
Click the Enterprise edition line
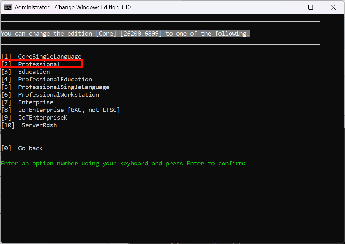pyautogui.click(x=36, y=102)
